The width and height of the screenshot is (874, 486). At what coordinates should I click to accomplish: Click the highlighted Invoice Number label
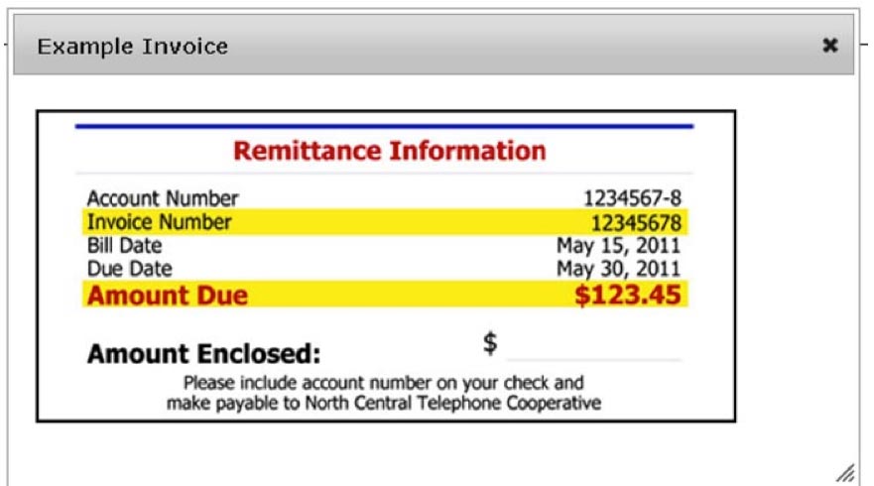[x=159, y=222]
